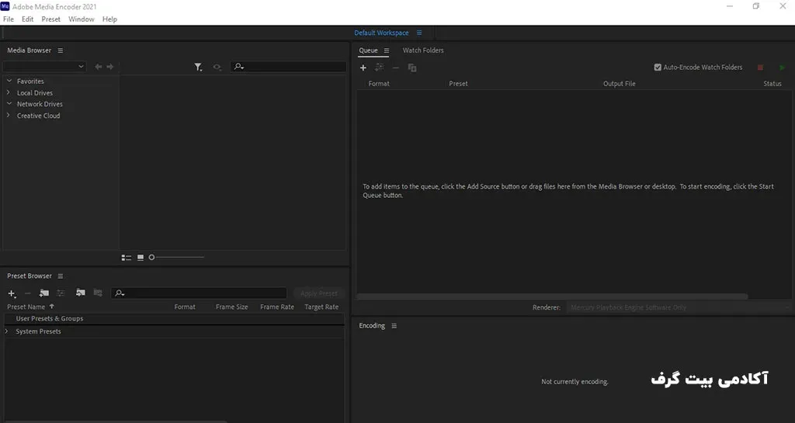
Task: Uncheck Auto-Encode Watch Folders checkbox
Action: [658, 67]
